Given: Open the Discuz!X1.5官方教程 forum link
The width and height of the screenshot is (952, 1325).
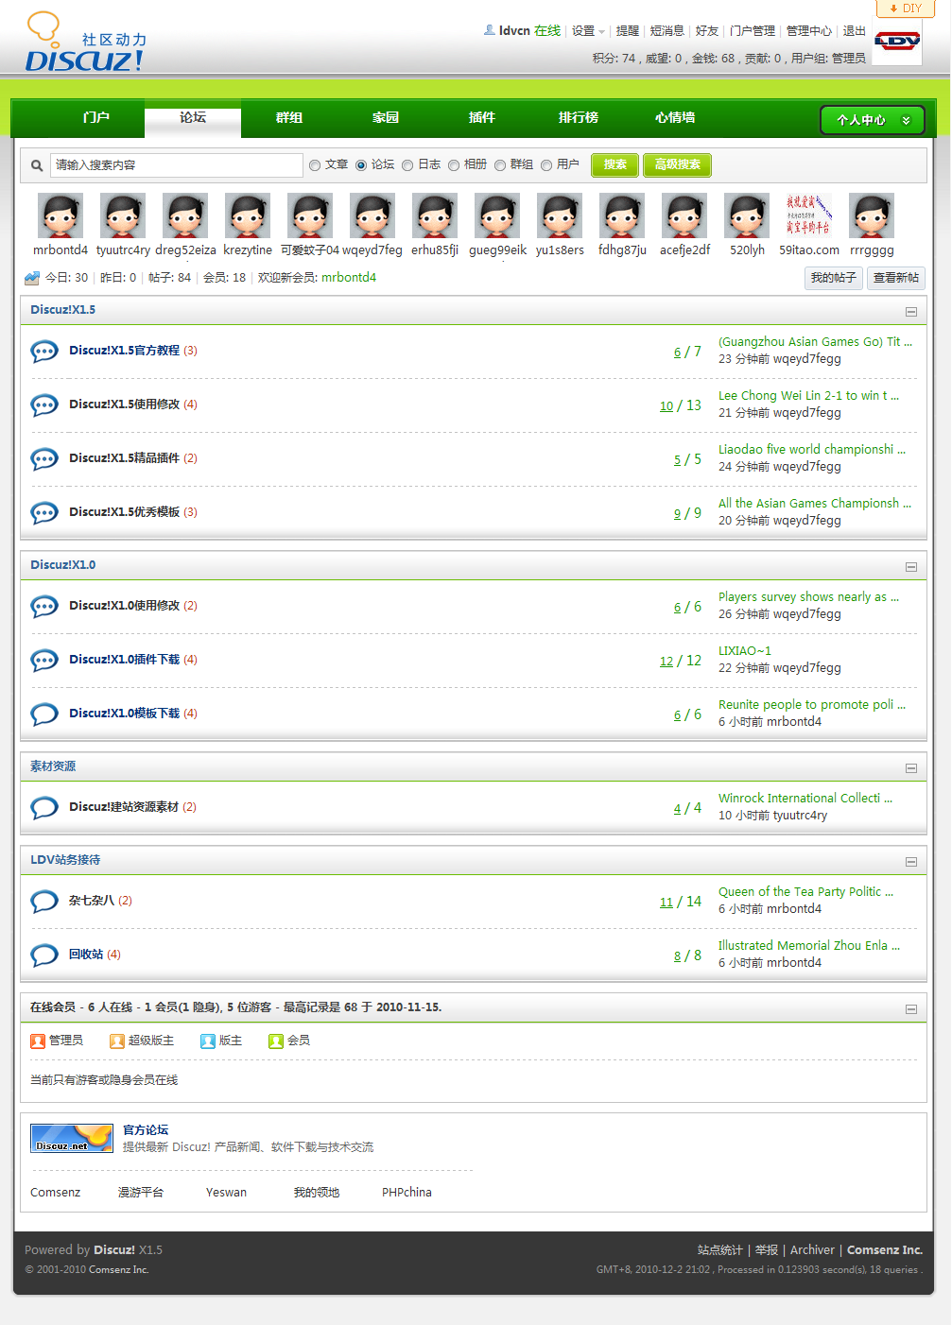Looking at the screenshot, I should 124,351.
